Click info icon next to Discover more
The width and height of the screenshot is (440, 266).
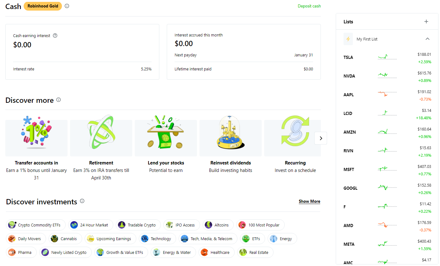59,100
